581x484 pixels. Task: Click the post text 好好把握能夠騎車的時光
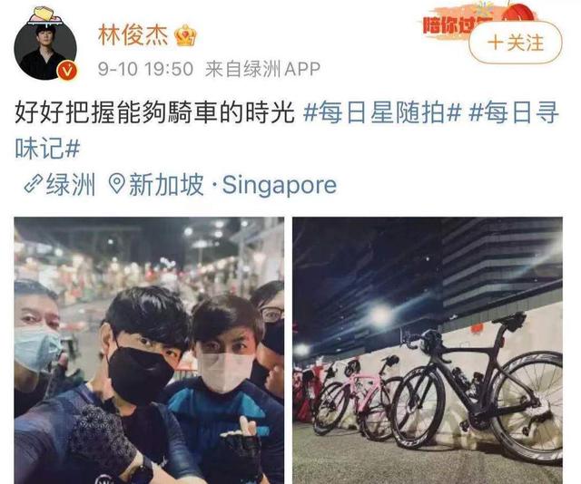[x=154, y=113]
